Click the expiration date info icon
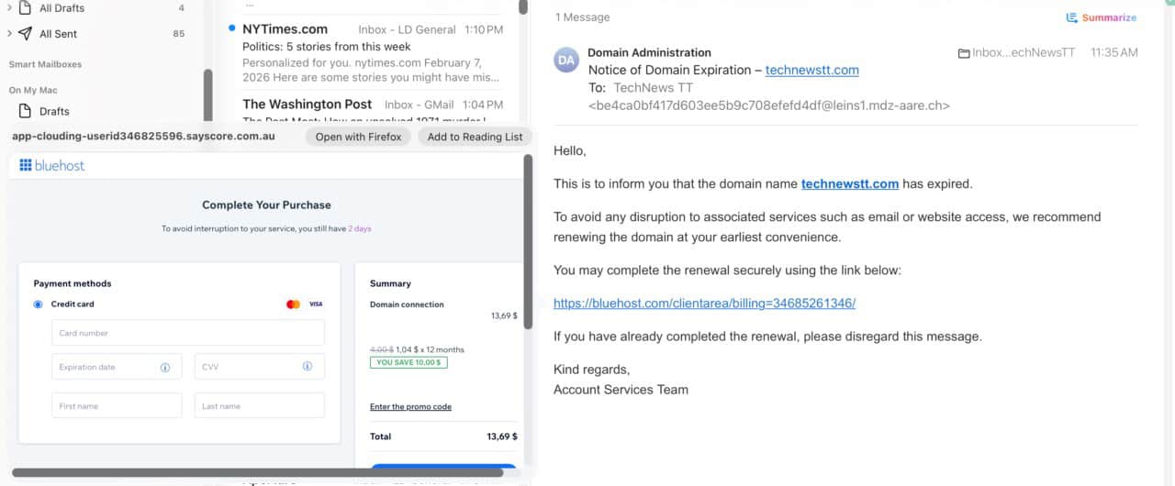Viewport: 1175px width, 486px height. (x=165, y=367)
